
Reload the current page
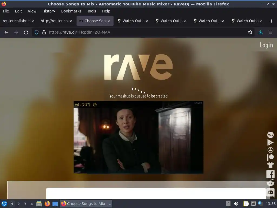tap(26, 32)
